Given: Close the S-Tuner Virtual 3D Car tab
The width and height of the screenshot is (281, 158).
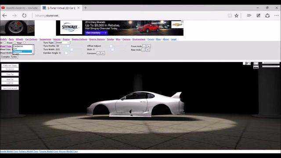Looking at the screenshot, I should [78, 8].
